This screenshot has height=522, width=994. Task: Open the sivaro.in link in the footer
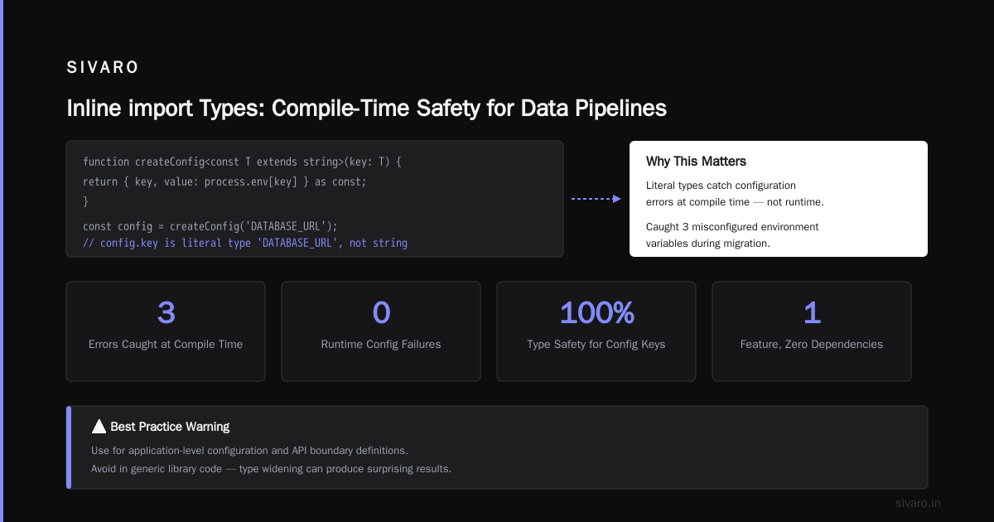click(x=918, y=503)
